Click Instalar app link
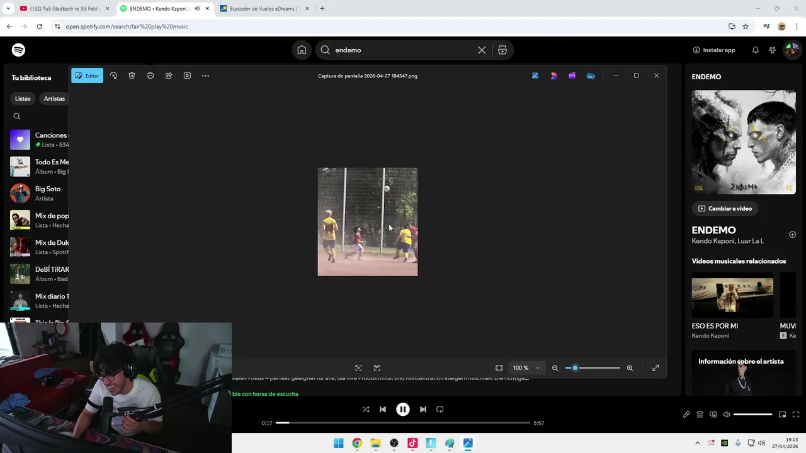This screenshot has width=806, height=453. point(714,50)
